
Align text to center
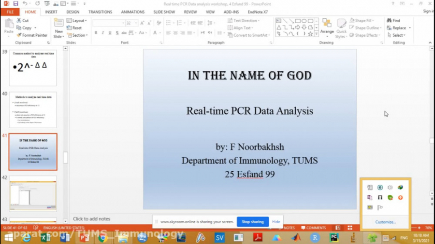tap(175, 33)
